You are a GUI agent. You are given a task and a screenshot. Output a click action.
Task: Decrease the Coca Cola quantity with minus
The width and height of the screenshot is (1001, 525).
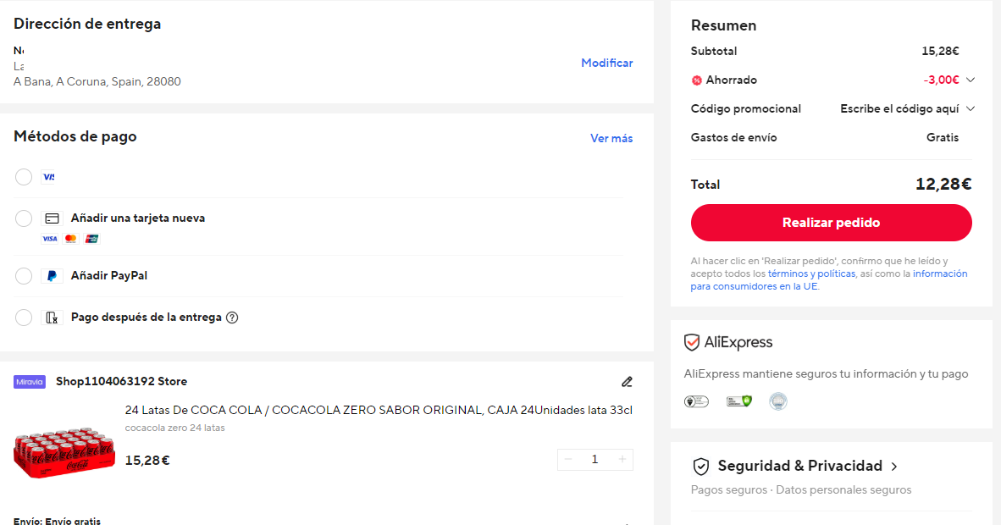click(568, 459)
